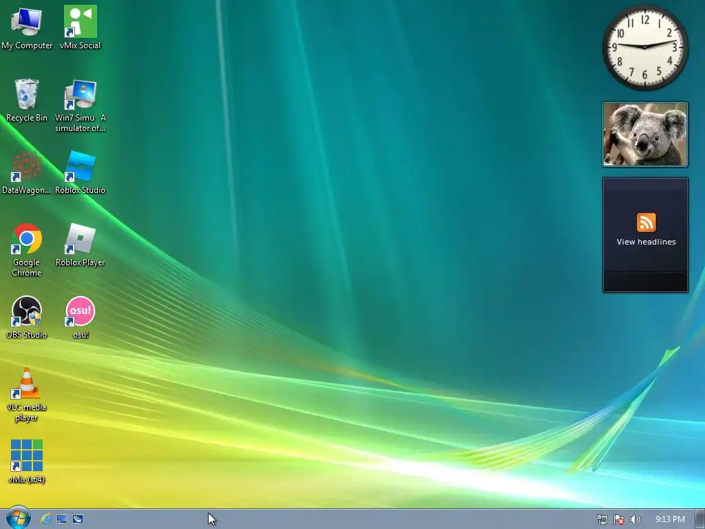Select the vMix Social shortcut
Image resolution: width=705 pixels, height=529 pixels.
coord(80,28)
